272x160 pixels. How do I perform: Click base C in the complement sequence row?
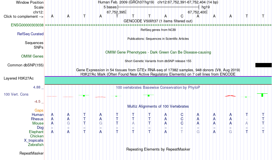[x=182, y=16]
